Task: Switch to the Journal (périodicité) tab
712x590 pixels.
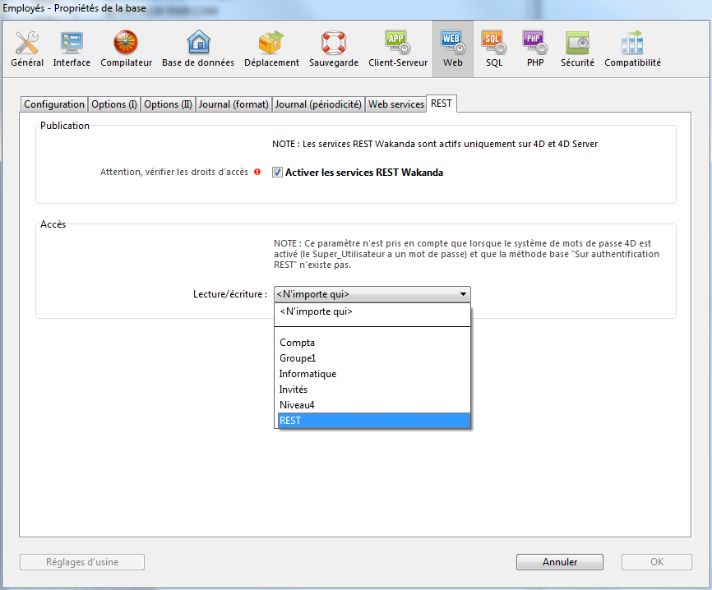Action: point(318,104)
